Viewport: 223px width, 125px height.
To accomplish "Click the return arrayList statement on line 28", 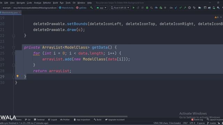I will tap(52, 71).
